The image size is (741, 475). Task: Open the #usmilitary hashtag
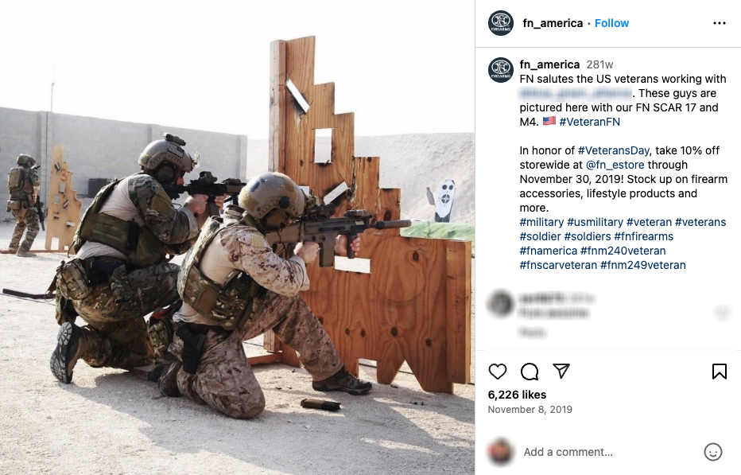(x=595, y=222)
